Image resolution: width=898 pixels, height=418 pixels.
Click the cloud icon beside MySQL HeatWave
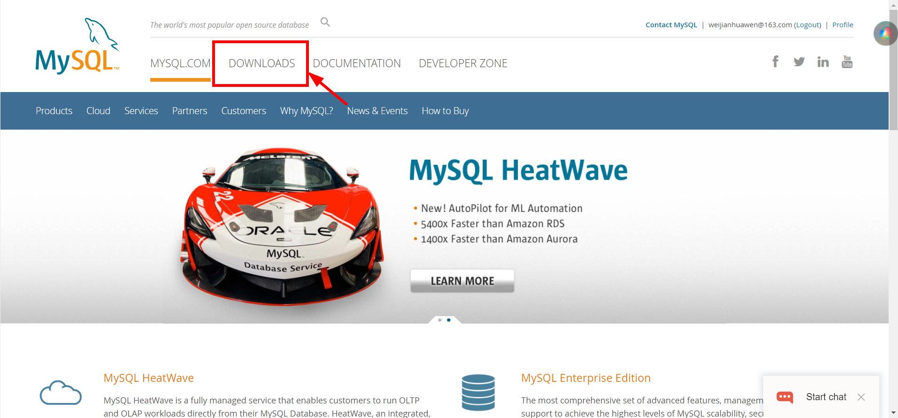61,393
